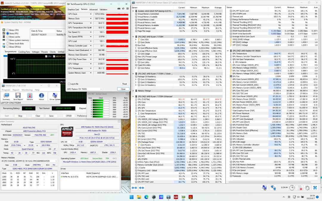Open the Monitoring menu in HWiNFO
Image resolution: width=322 pixels, height=201 pixels.
pos(27,90)
